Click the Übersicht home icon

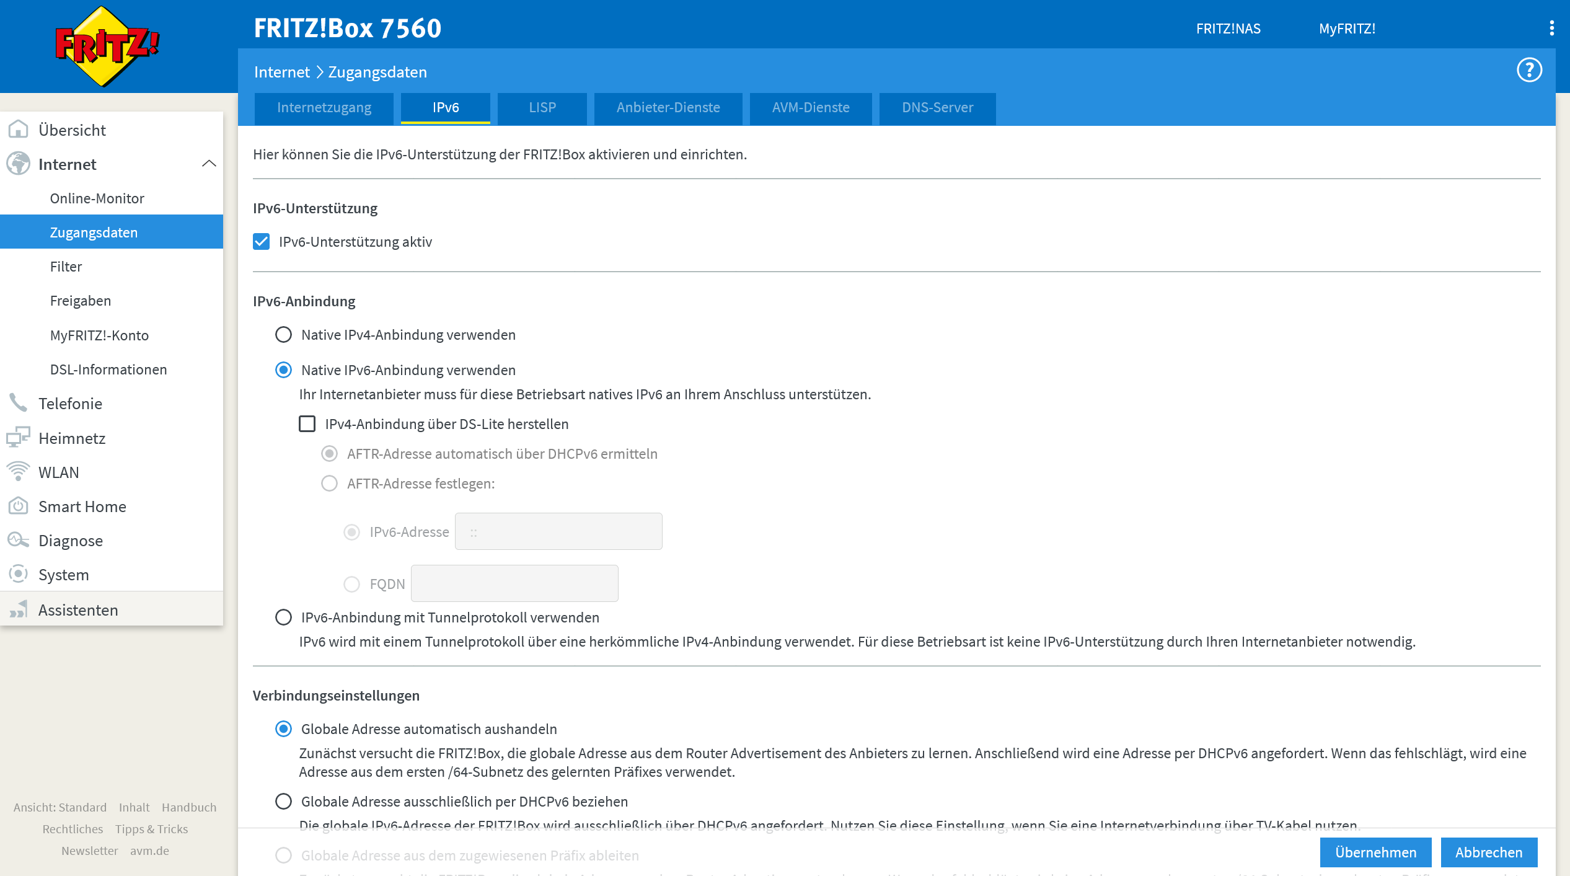pos(18,130)
